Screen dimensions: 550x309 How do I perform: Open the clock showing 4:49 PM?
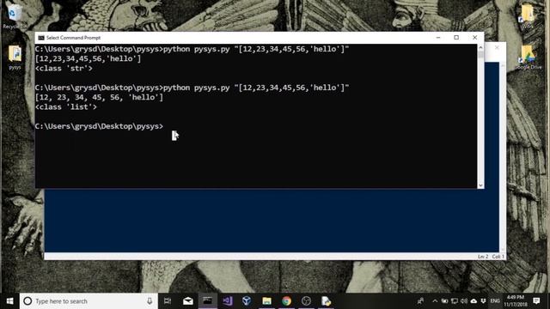click(x=516, y=301)
